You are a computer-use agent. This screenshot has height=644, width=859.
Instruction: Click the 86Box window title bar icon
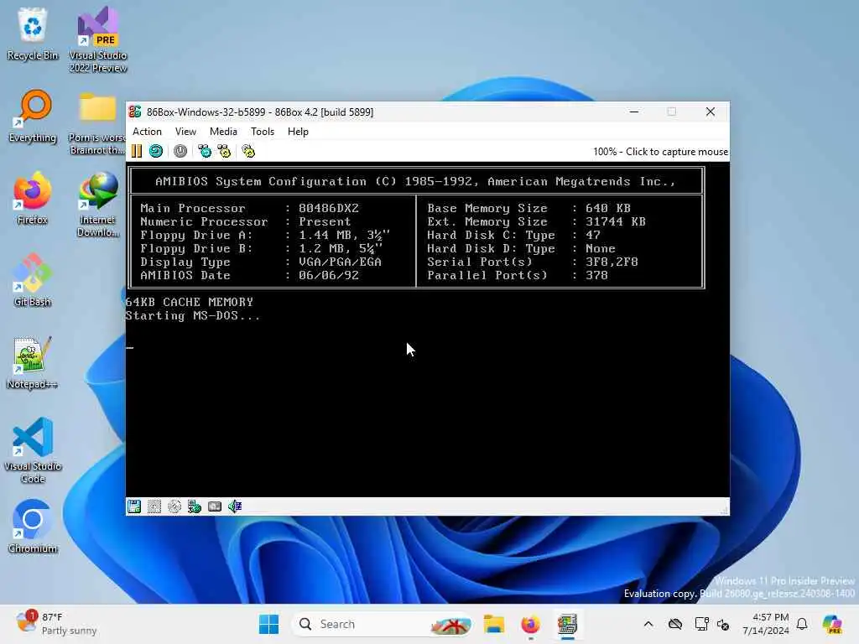click(135, 112)
